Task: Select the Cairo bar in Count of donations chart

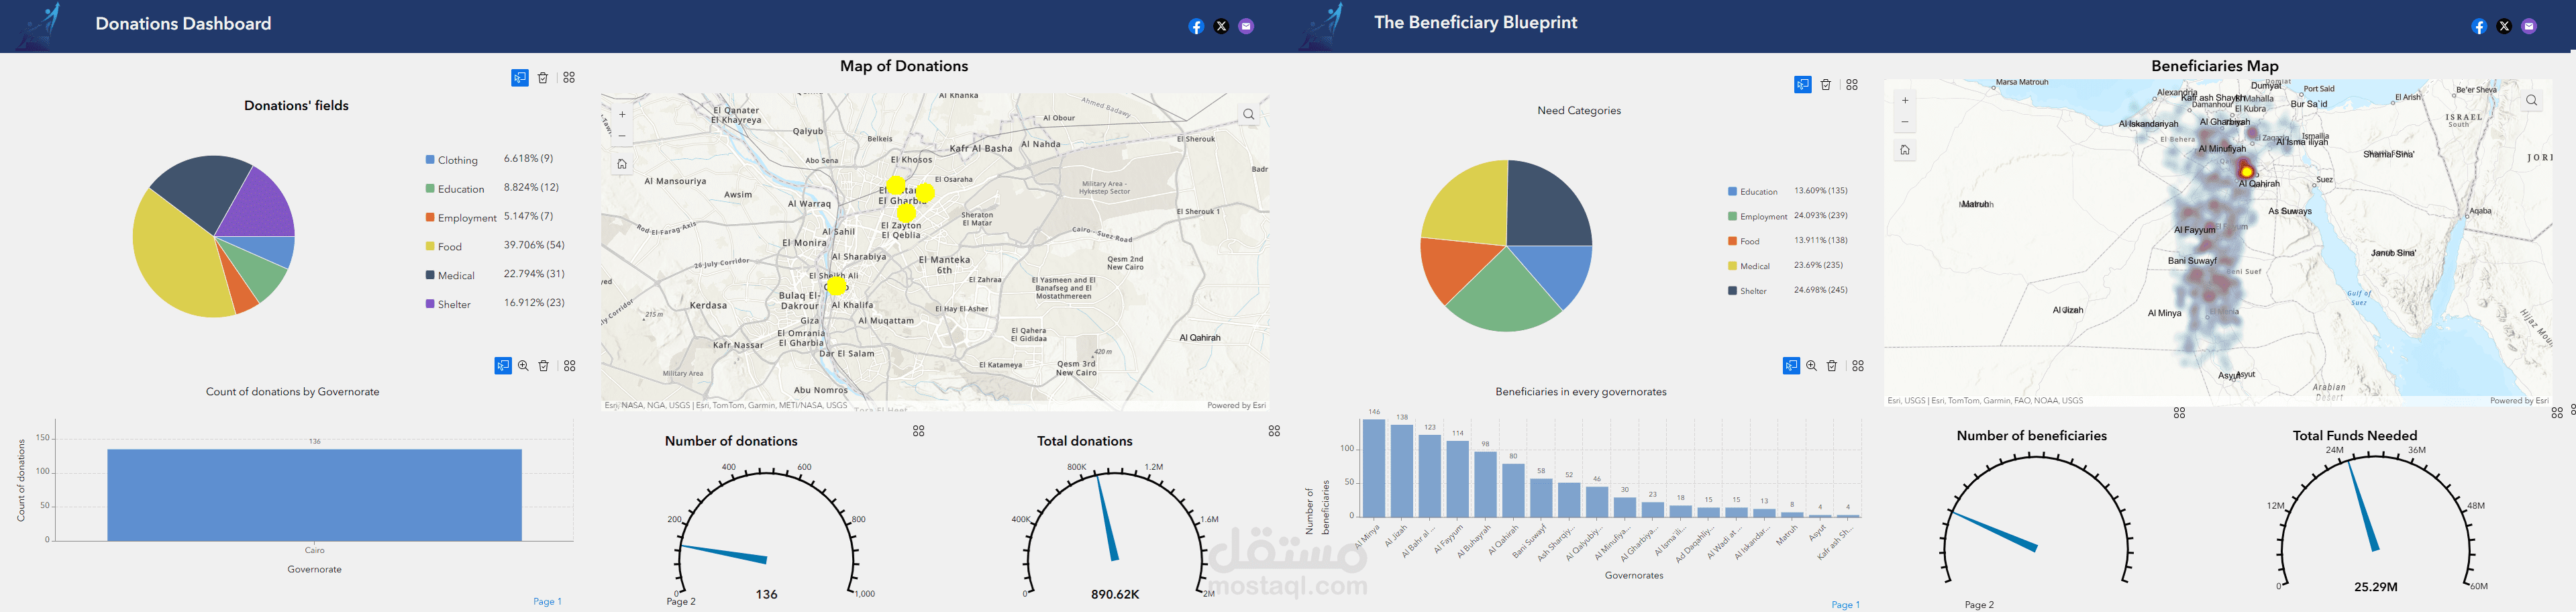Action: 314,495
